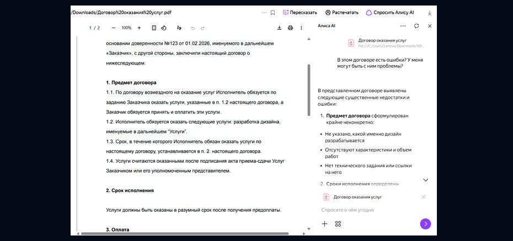Screen dimensions: 513x241
Task: Click the Распечатать button
Action: [342, 13]
